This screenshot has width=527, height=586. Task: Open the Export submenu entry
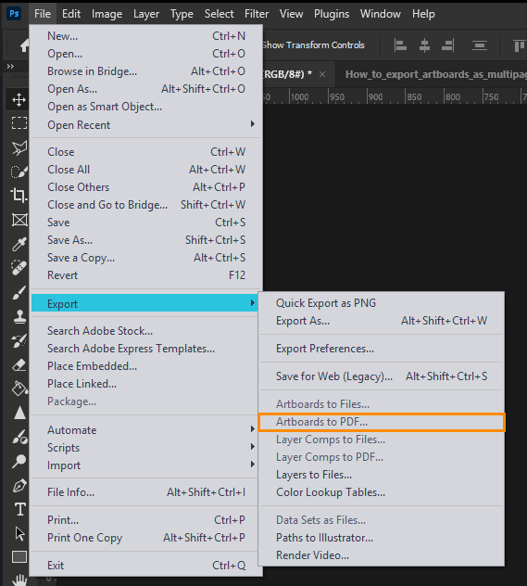coord(144,303)
